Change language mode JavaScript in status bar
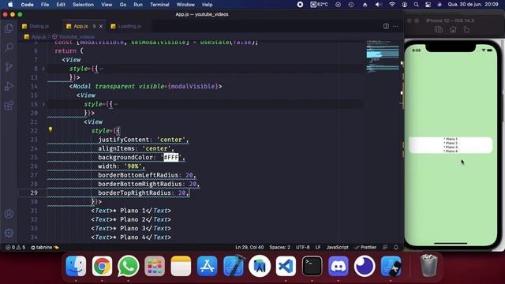505x284 pixels. (x=337, y=247)
